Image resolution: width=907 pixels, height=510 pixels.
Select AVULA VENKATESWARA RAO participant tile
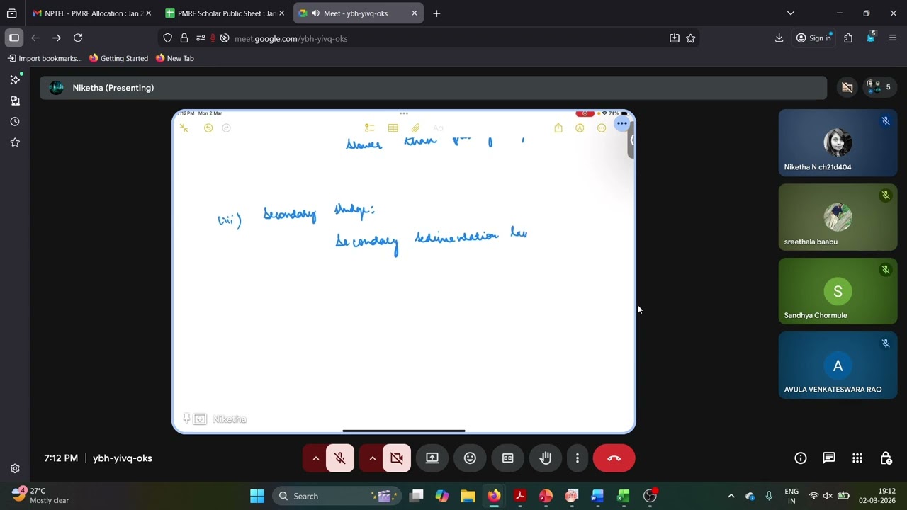(838, 365)
